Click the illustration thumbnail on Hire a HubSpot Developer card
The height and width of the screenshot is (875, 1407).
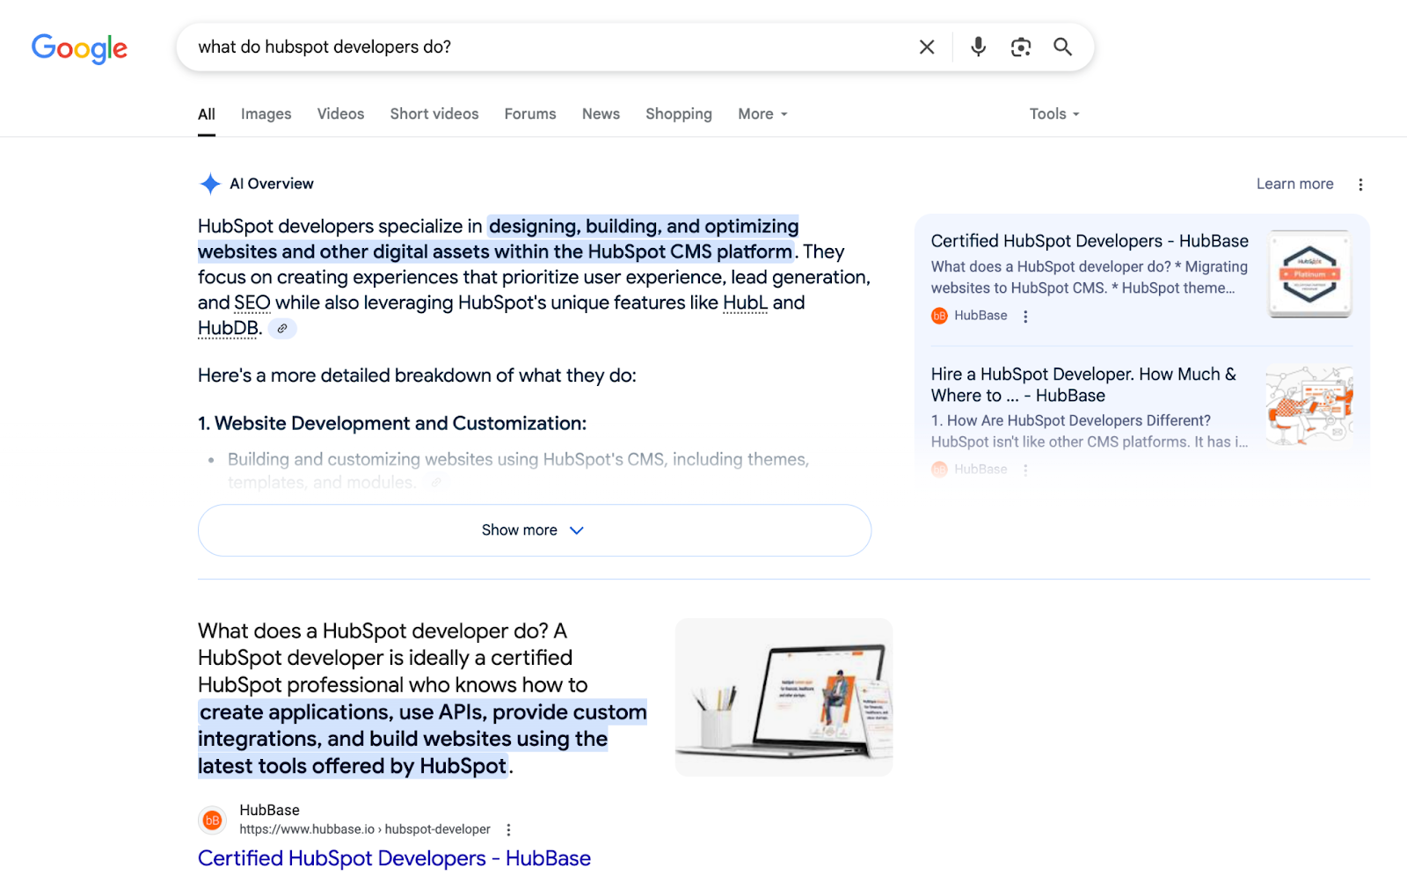(1309, 405)
